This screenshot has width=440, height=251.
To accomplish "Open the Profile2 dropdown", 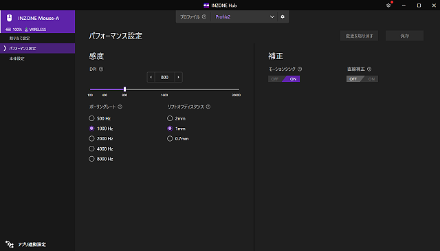I will tap(244, 17).
